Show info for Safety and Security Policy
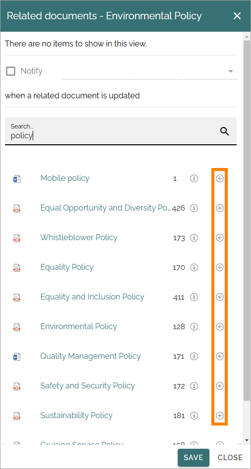 click(x=194, y=386)
